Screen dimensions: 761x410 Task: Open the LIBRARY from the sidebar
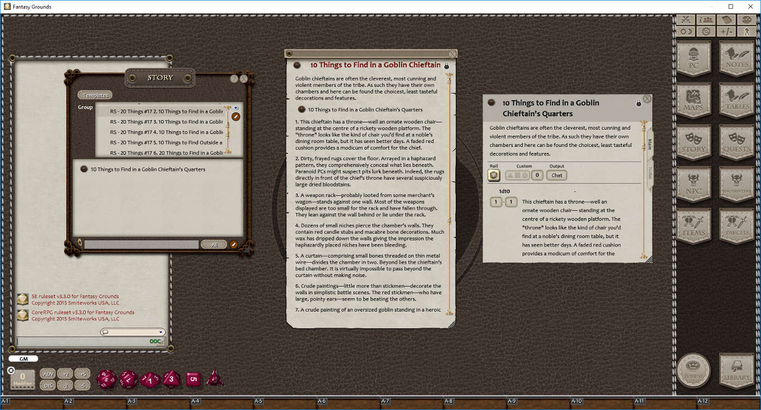pyautogui.click(x=736, y=371)
